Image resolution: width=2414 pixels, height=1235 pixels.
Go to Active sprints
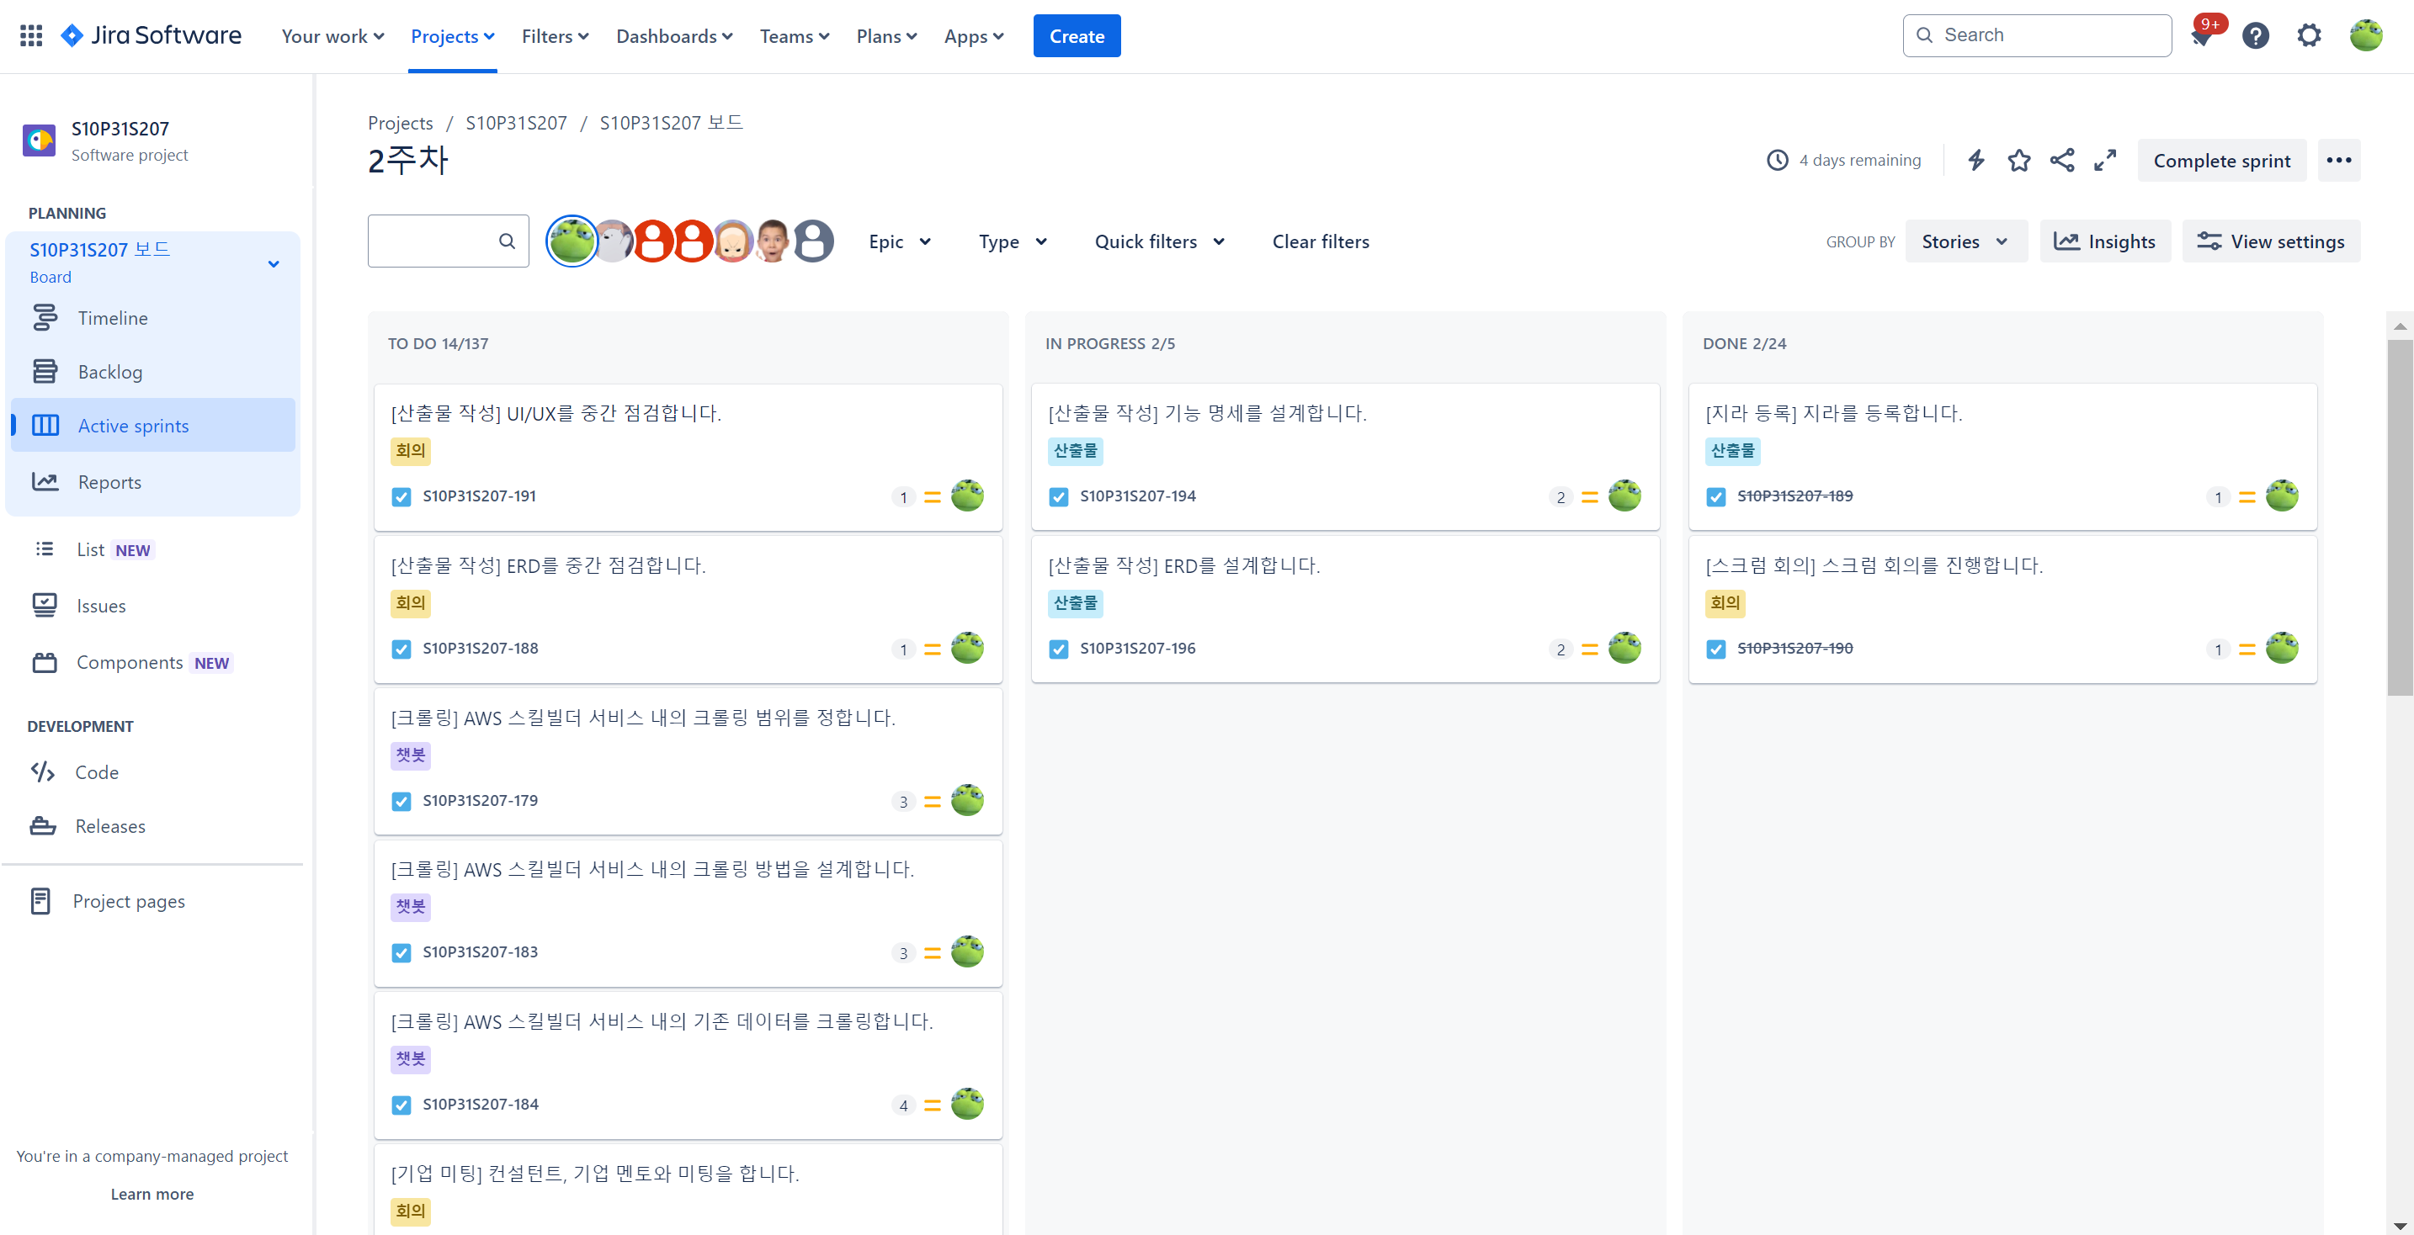pyautogui.click(x=154, y=426)
